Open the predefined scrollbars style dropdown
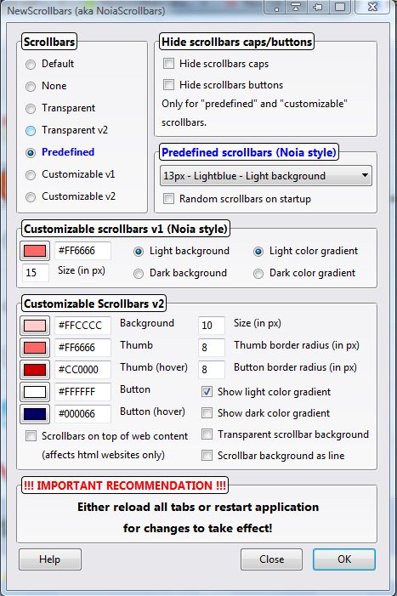 (266, 176)
